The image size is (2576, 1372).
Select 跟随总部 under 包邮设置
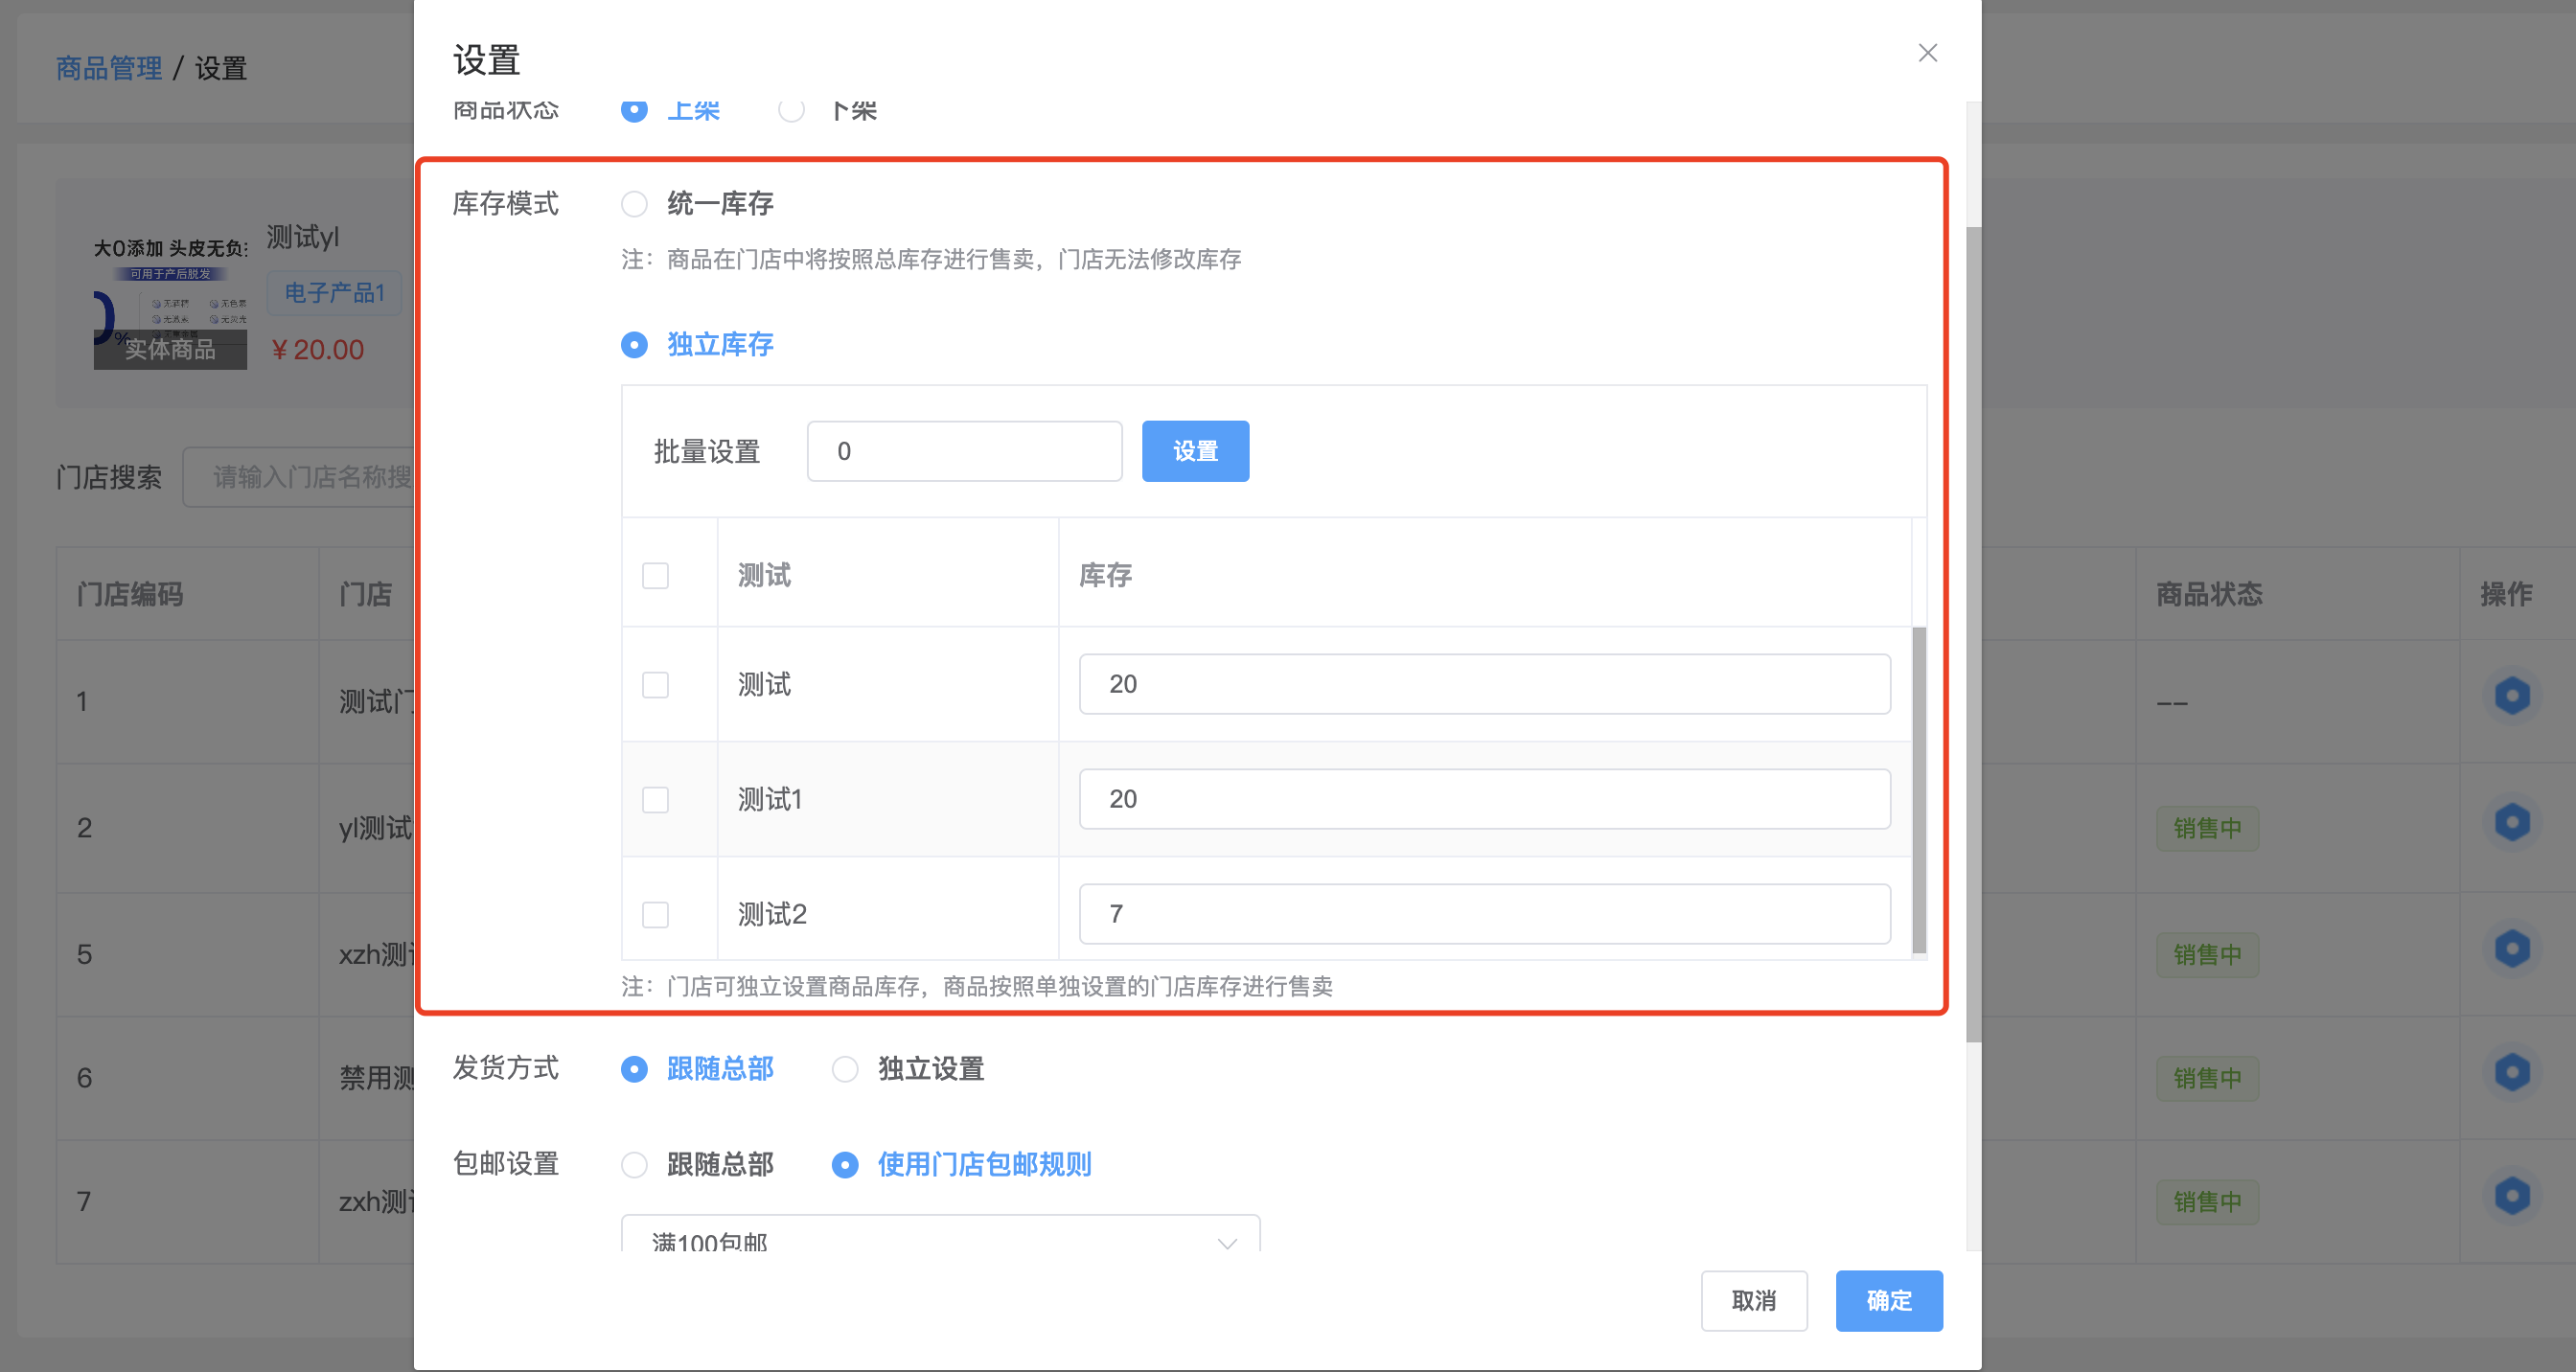tap(634, 1165)
